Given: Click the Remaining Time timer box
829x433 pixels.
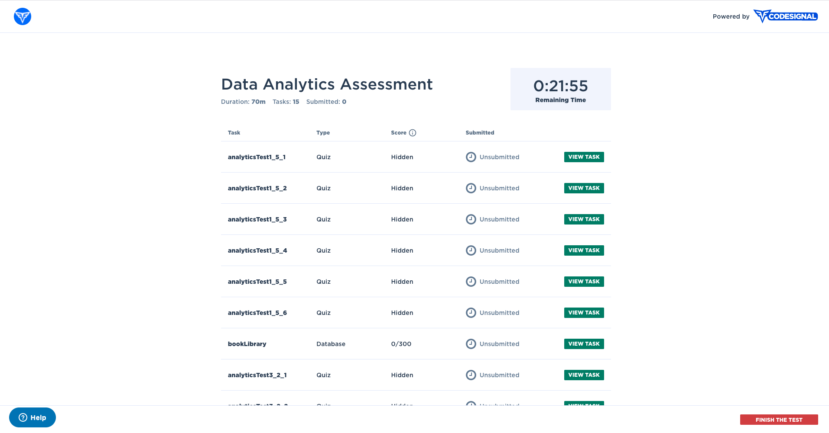Looking at the screenshot, I should (x=561, y=89).
